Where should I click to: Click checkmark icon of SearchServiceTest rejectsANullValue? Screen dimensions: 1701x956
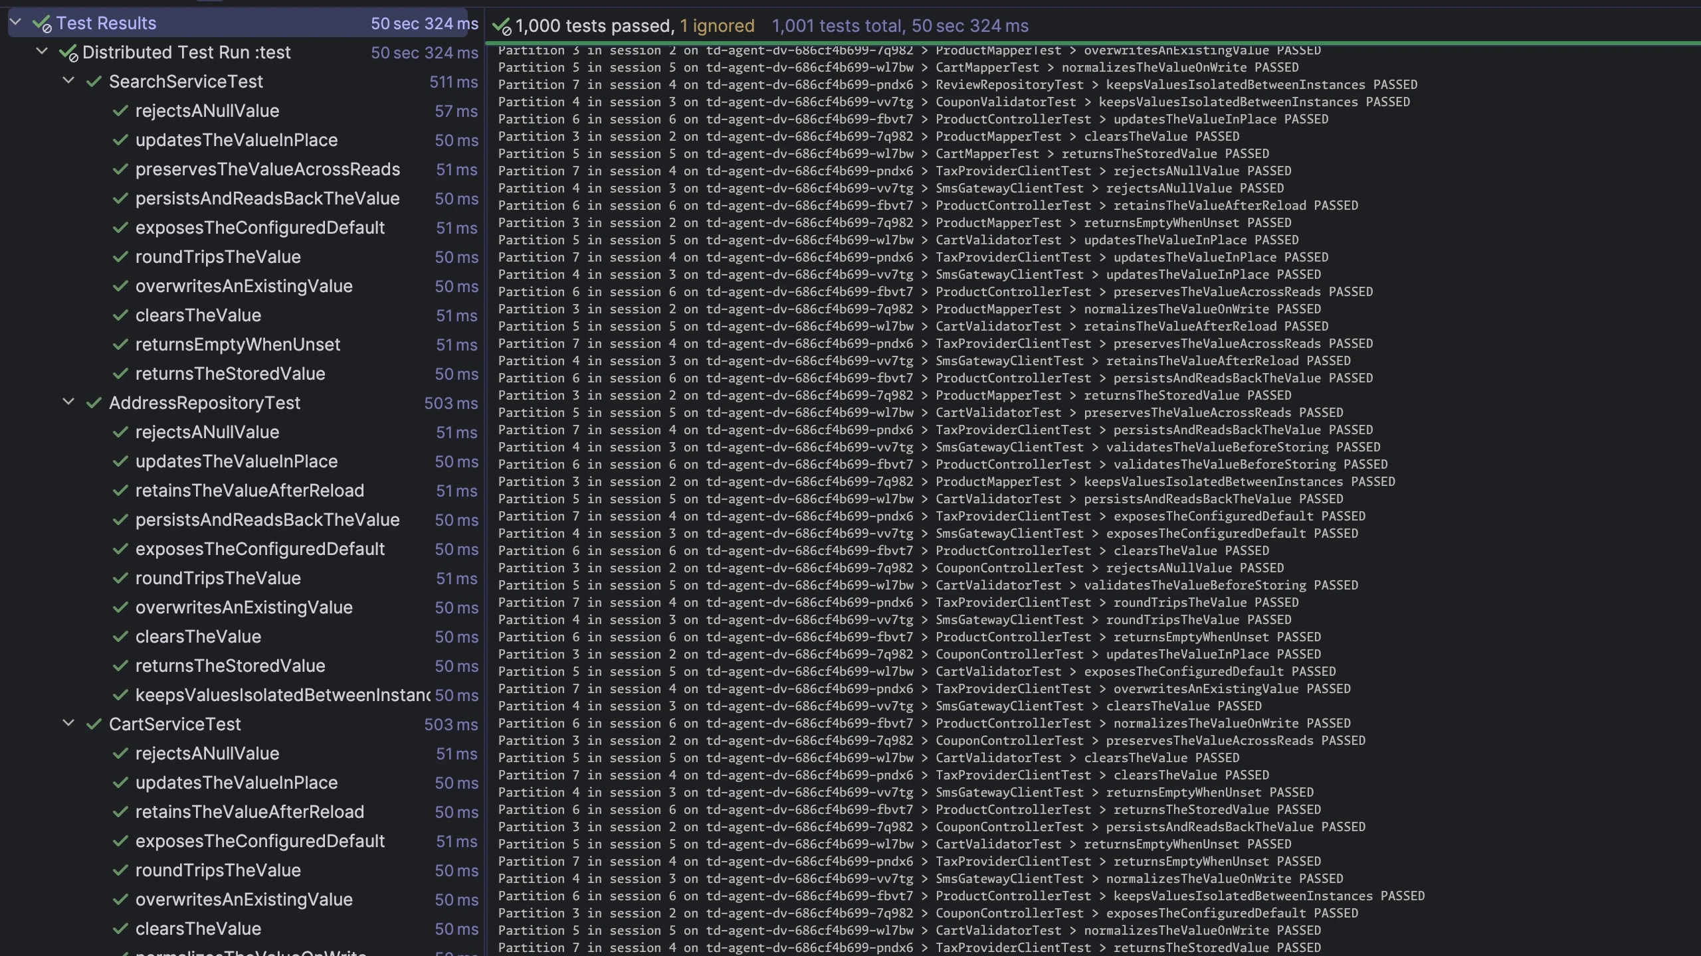click(x=120, y=111)
